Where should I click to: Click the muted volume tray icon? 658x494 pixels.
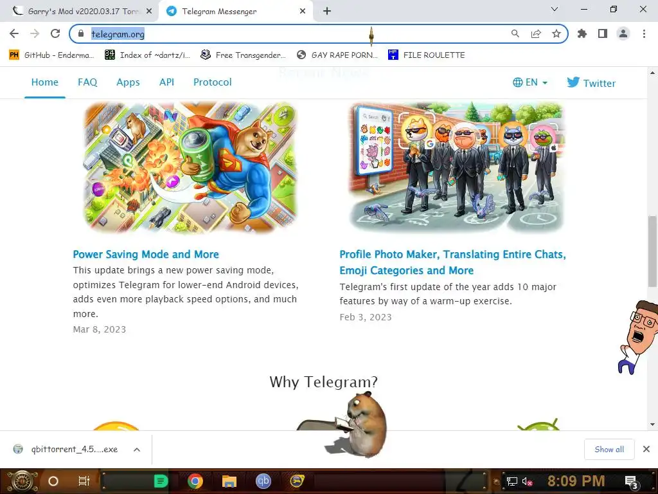click(x=527, y=481)
